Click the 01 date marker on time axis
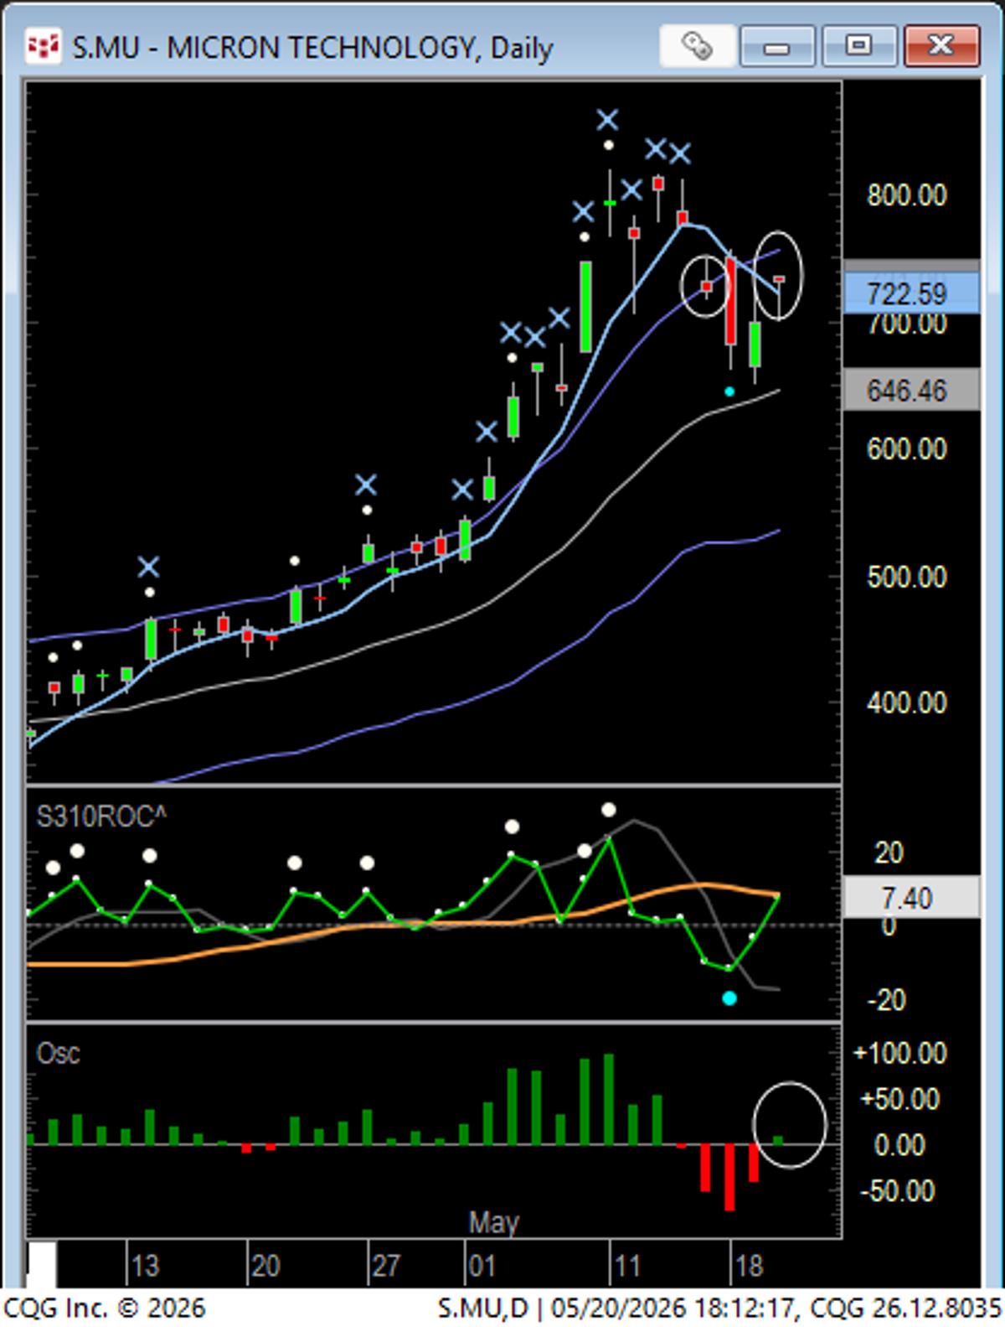Image resolution: width=1005 pixels, height=1327 pixels. click(x=482, y=1266)
